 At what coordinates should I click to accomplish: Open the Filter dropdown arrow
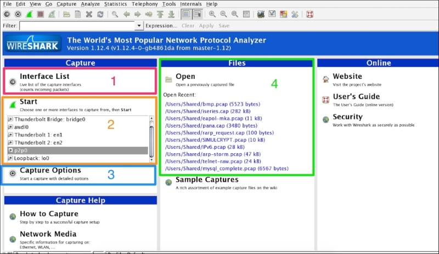pos(139,26)
